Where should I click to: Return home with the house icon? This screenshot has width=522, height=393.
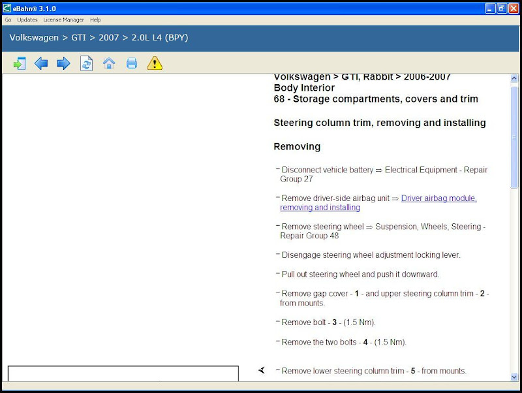109,63
